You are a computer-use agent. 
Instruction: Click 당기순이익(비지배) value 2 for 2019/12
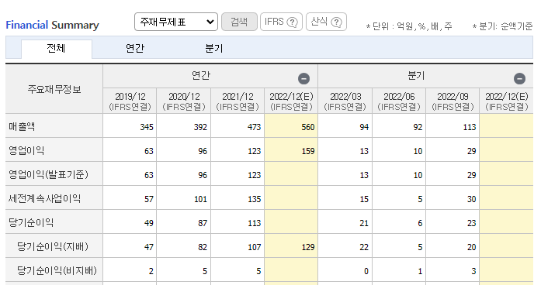point(151,271)
